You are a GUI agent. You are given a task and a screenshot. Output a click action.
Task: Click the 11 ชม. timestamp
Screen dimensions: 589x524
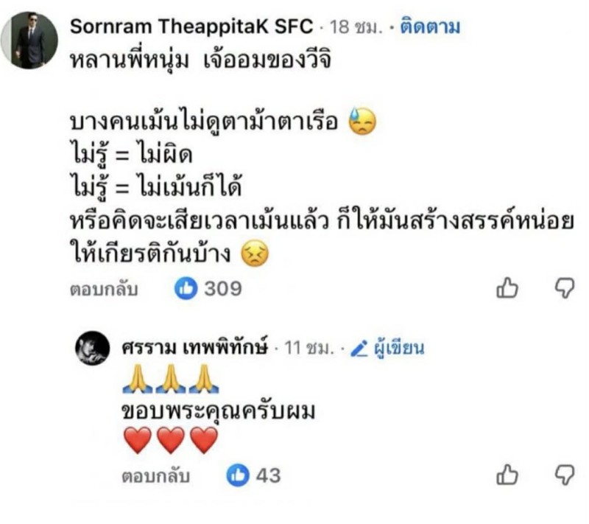[x=306, y=348]
